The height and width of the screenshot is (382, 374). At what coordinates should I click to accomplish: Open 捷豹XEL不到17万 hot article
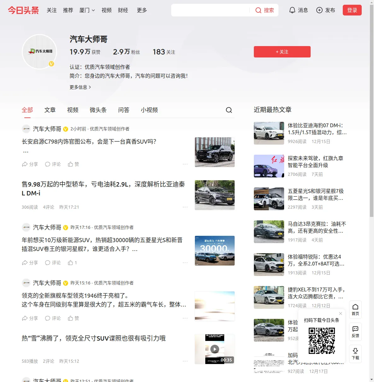pyautogui.click(x=316, y=293)
